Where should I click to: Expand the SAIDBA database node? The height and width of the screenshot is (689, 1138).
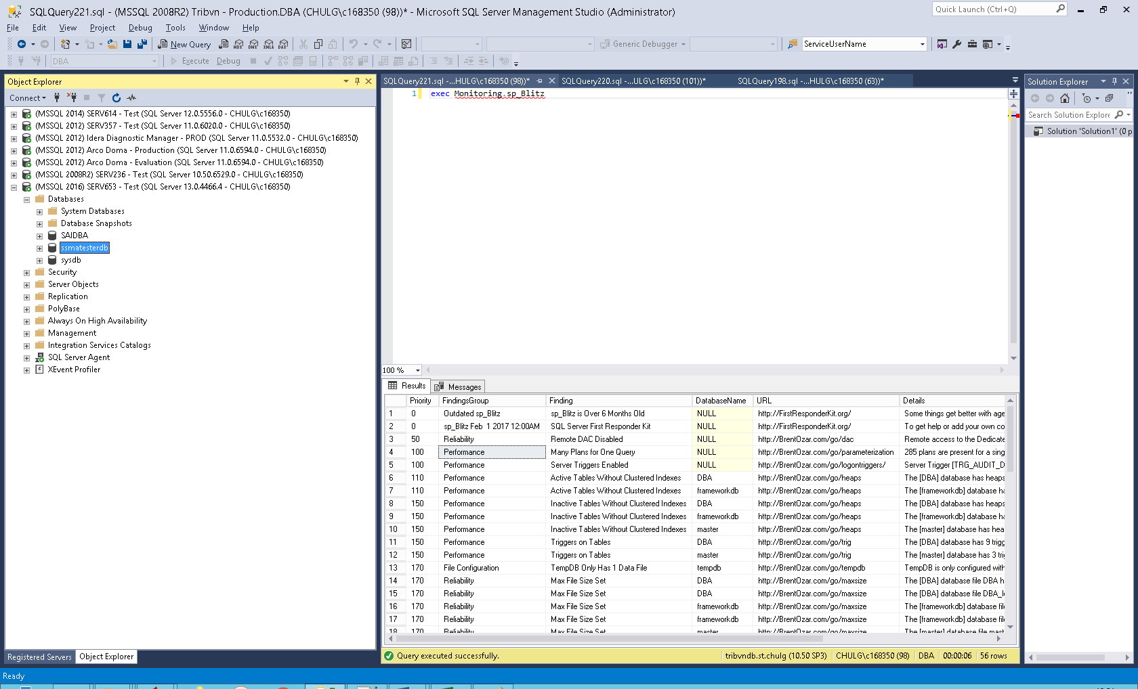(39, 236)
